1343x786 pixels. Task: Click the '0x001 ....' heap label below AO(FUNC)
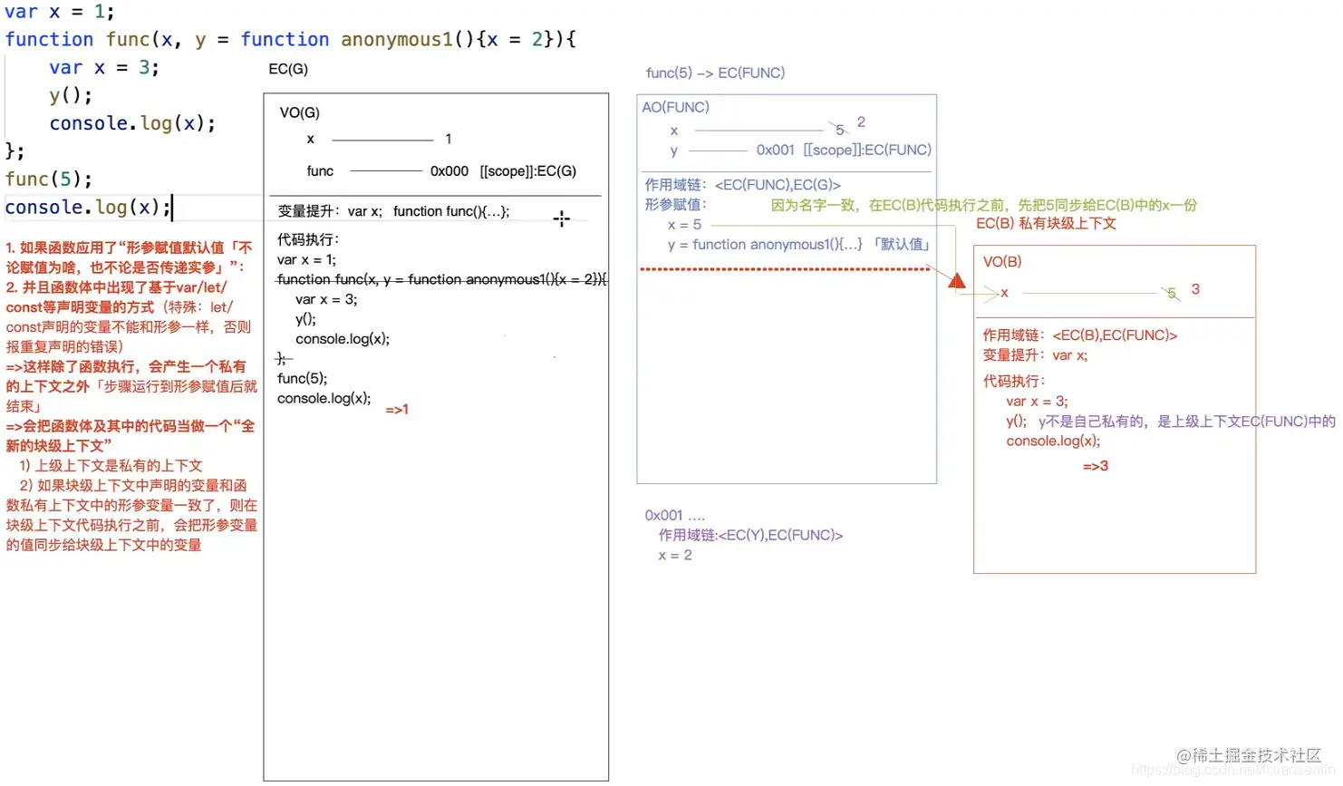coord(674,515)
